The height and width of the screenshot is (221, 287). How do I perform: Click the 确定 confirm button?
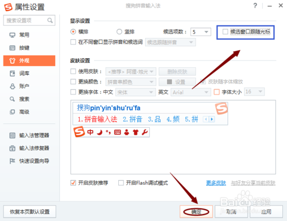196,212
